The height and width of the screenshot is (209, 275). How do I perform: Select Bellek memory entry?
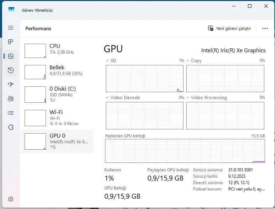(57, 72)
